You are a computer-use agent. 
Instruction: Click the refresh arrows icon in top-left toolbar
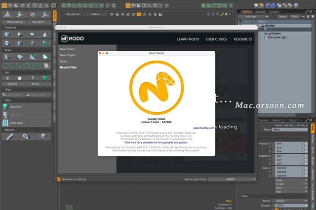53,5
